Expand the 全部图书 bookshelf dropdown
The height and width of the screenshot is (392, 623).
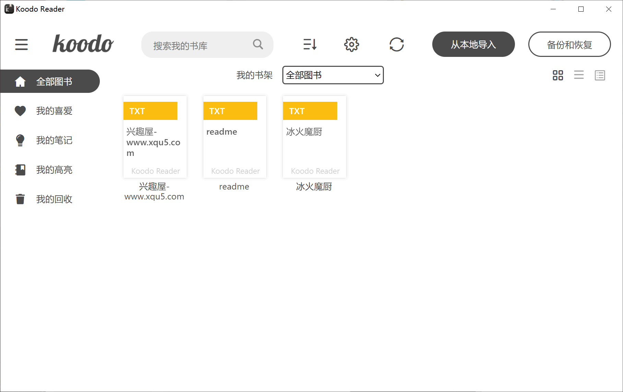[x=332, y=75]
